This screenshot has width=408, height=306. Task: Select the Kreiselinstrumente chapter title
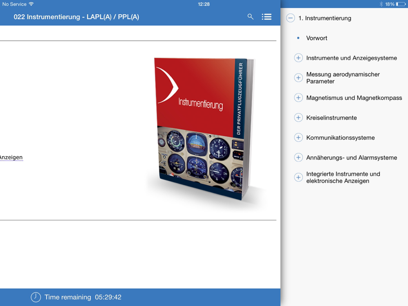[x=331, y=118]
